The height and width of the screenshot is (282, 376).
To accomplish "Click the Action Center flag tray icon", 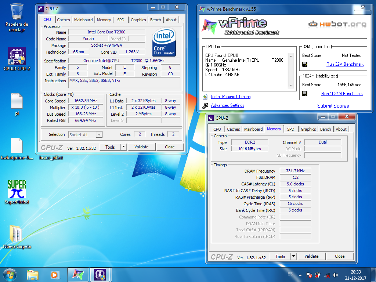I will tap(309, 275).
